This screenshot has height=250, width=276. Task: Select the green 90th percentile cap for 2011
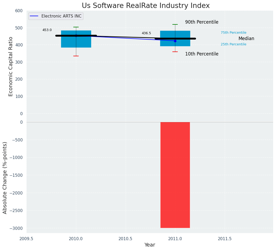(175, 24)
